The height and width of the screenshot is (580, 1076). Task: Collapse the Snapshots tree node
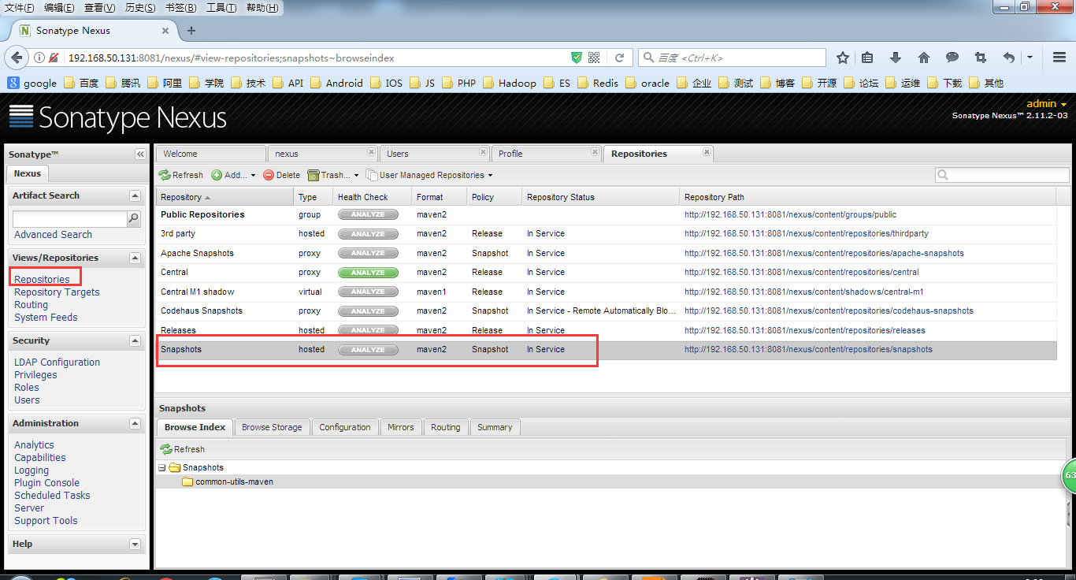click(x=162, y=467)
